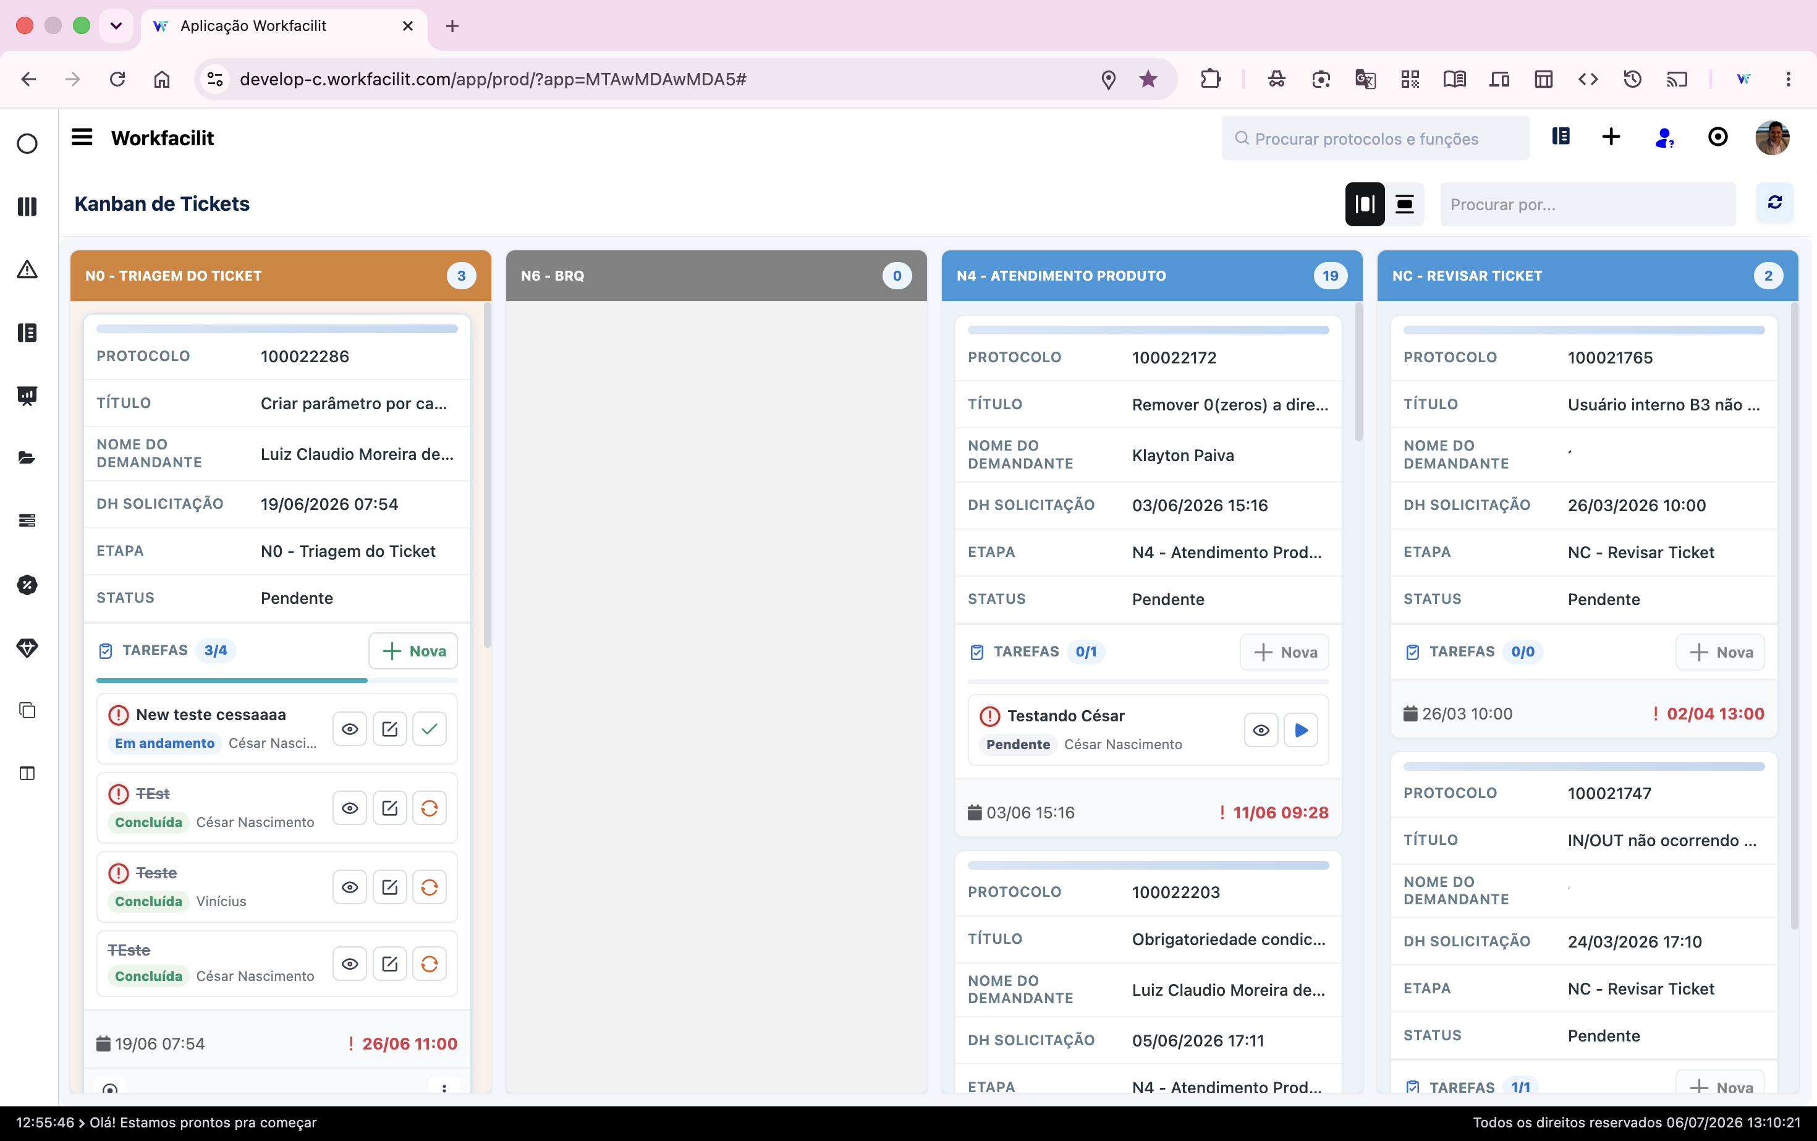Click the browser bookmark star icon
The width and height of the screenshot is (1817, 1141).
click(1148, 79)
